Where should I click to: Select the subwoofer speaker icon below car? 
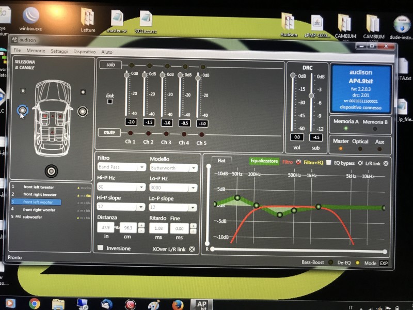pyautogui.click(x=51, y=171)
